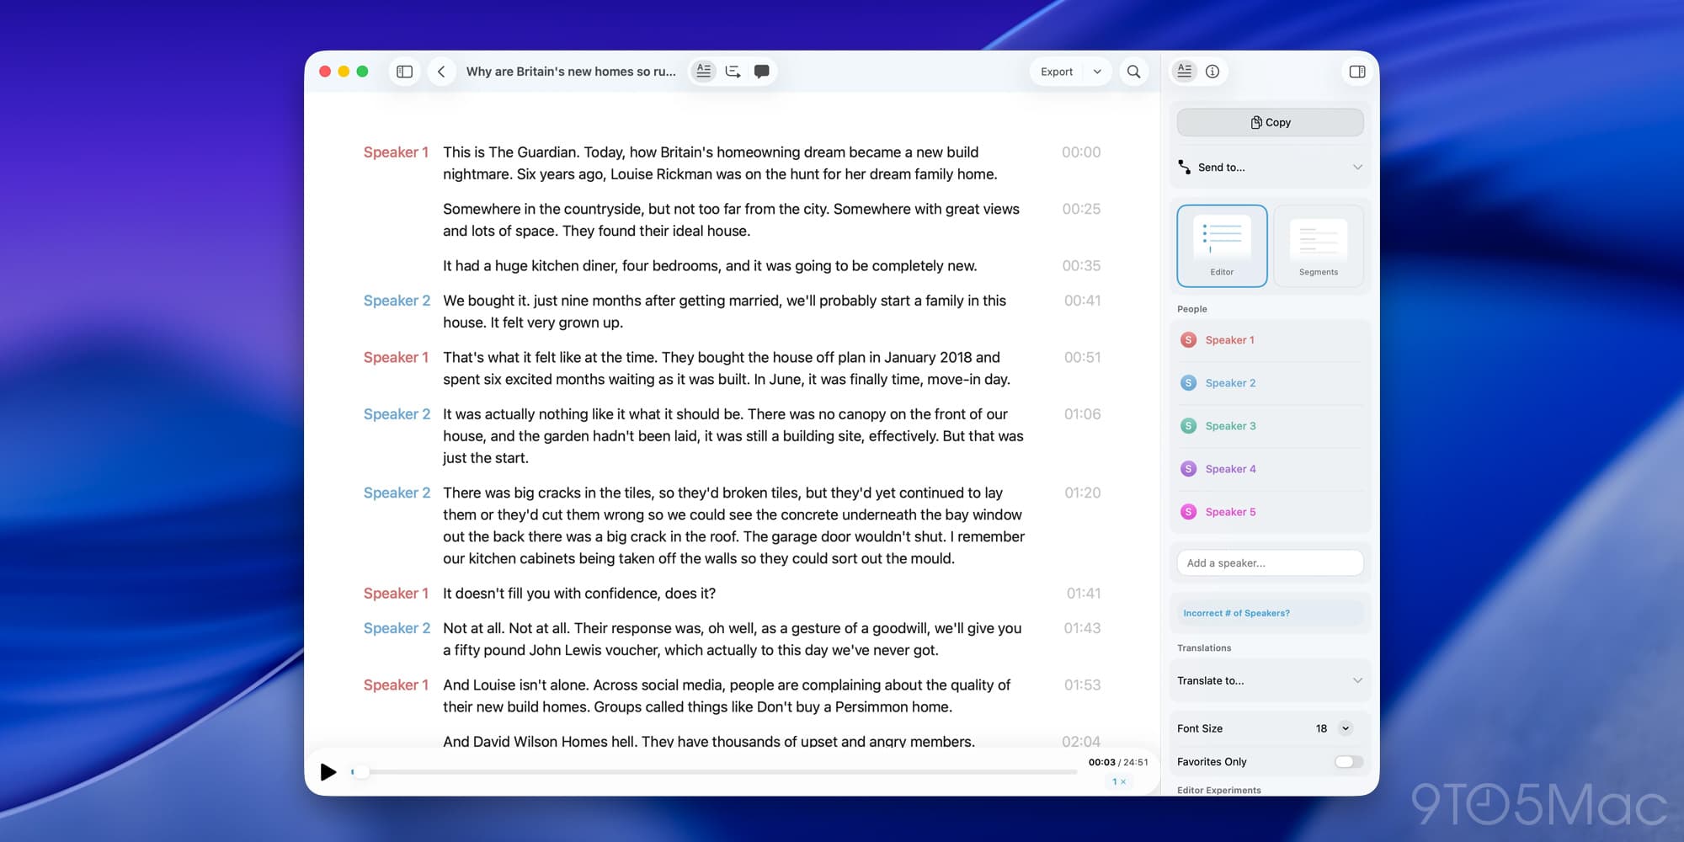
Task: Click Speaker 1 label beside 'It doesn't fill you'
Action: point(396,594)
